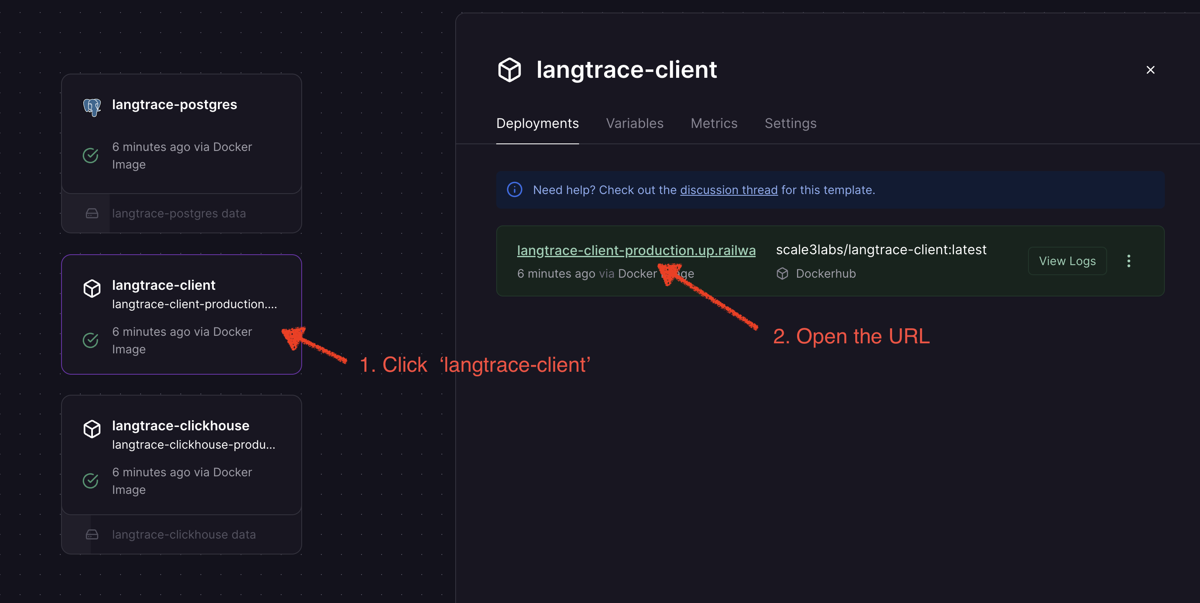The width and height of the screenshot is (1200, 603).
Task: Click the info circle icon in help banner
Action: click(x=514, y=190)
